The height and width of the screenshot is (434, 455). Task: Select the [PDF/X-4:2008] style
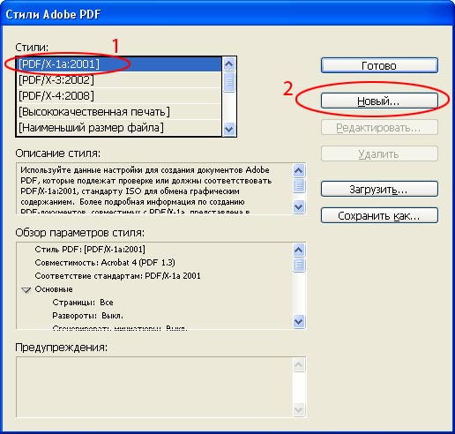click(x=119, y=96)
